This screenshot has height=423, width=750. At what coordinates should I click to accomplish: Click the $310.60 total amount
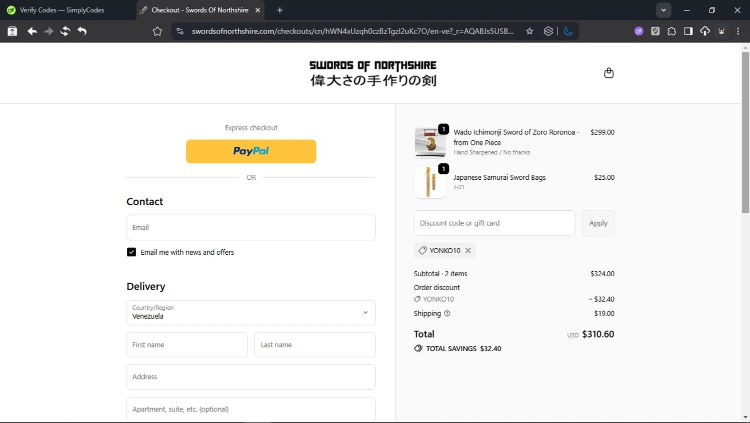click(x=598, y=334)
